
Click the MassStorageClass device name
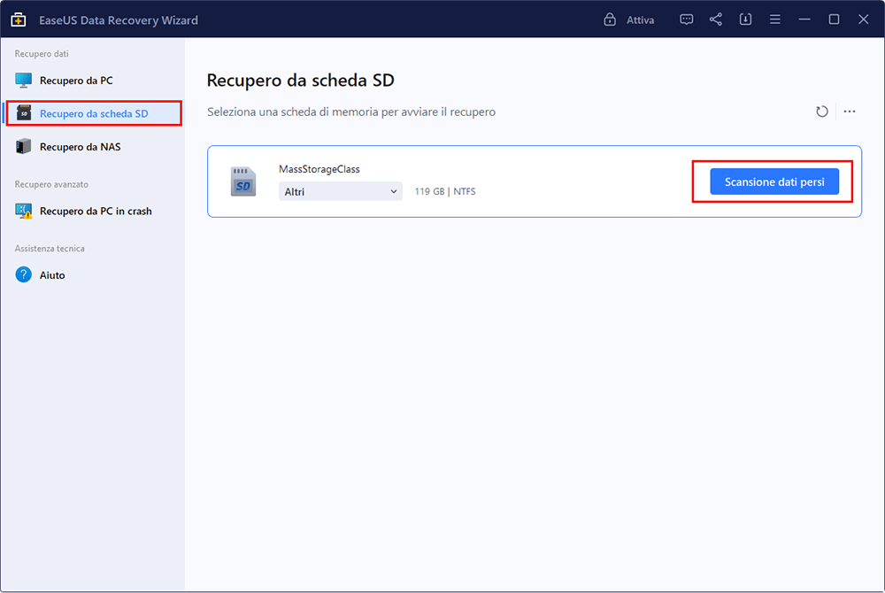coord(319,169)
